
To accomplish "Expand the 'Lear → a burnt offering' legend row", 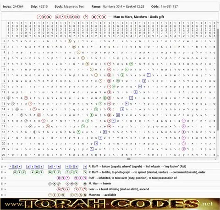I will 5,189.
